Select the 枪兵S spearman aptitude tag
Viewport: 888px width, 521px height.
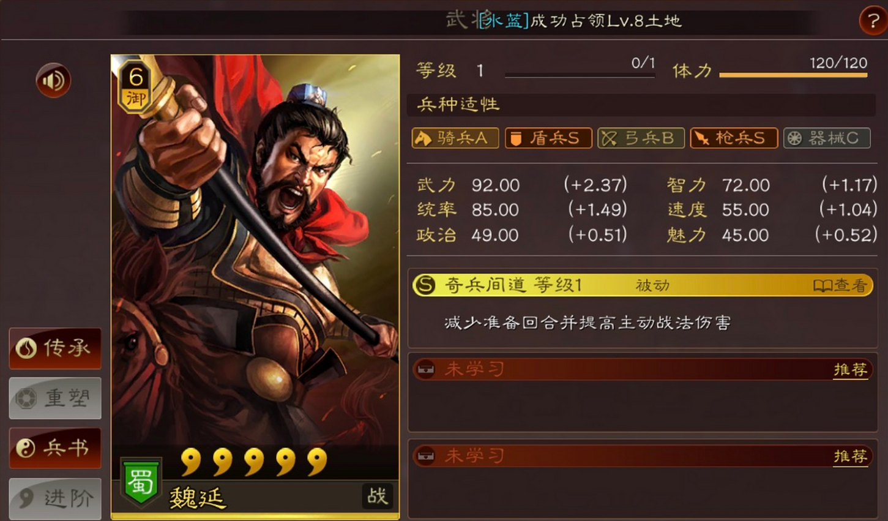click(734, 138)
